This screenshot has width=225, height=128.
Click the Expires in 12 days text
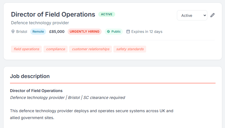coord(147,32)
